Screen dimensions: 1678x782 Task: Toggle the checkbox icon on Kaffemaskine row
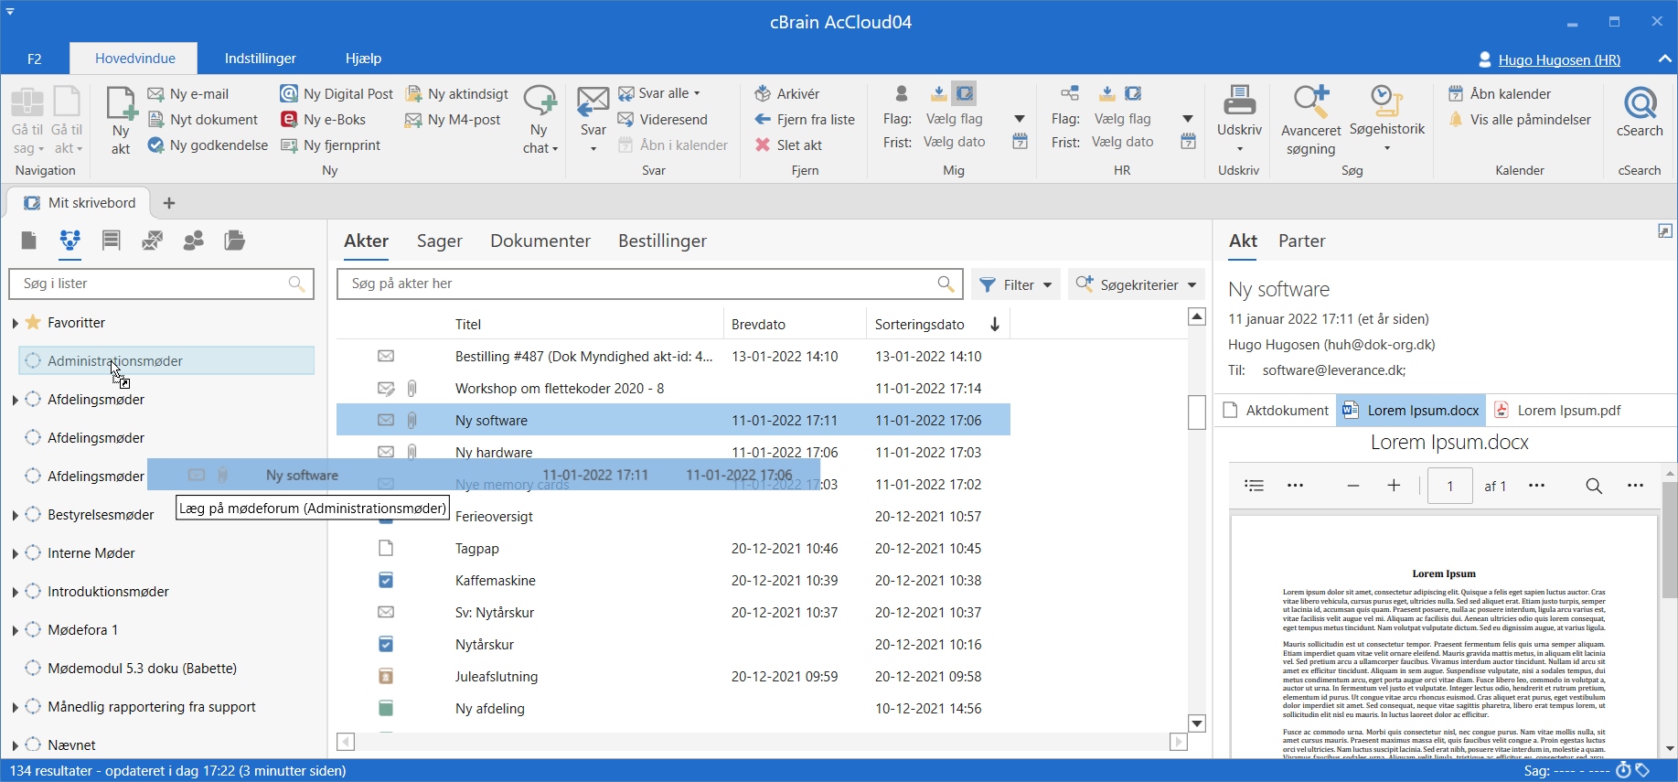[x=386, y=580]
